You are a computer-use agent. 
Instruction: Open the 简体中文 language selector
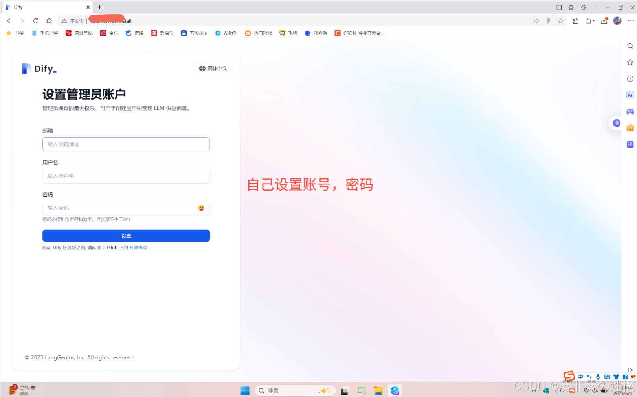tap(213, 68)
